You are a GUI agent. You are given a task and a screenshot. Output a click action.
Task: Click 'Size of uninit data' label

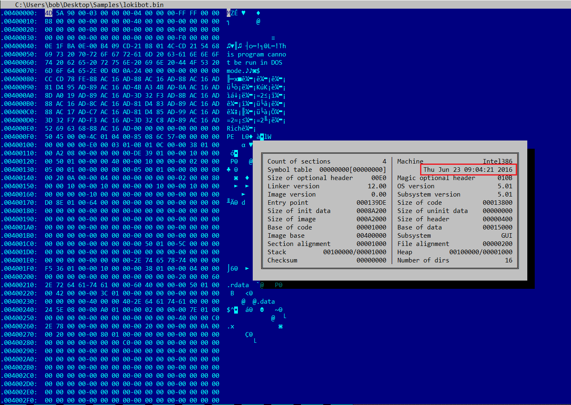coord(432,211)
